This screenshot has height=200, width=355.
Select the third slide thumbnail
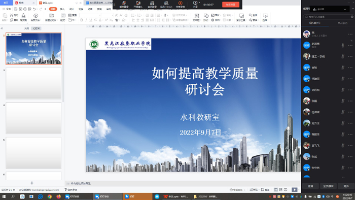pyautogui.click(x=33, y=83)
